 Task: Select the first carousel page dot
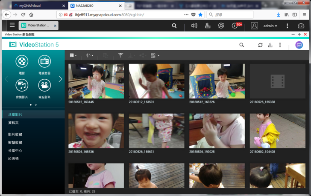pyautogui.click(x=31, y=105)
